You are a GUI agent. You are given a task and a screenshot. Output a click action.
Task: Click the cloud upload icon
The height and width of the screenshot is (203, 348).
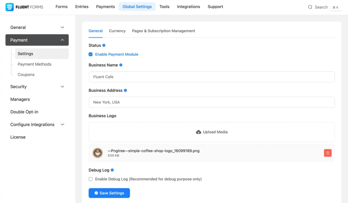click(x=198, y=132)
